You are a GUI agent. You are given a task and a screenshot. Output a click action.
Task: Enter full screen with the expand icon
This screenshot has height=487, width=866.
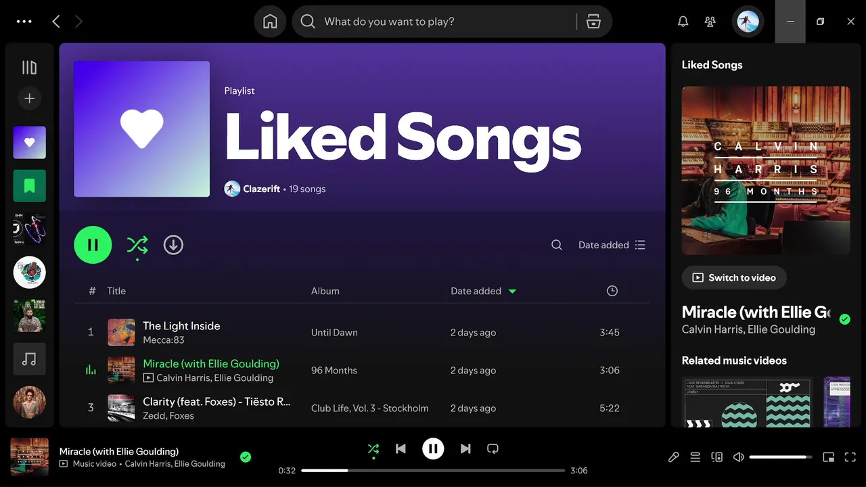click(x=850, y=457)
